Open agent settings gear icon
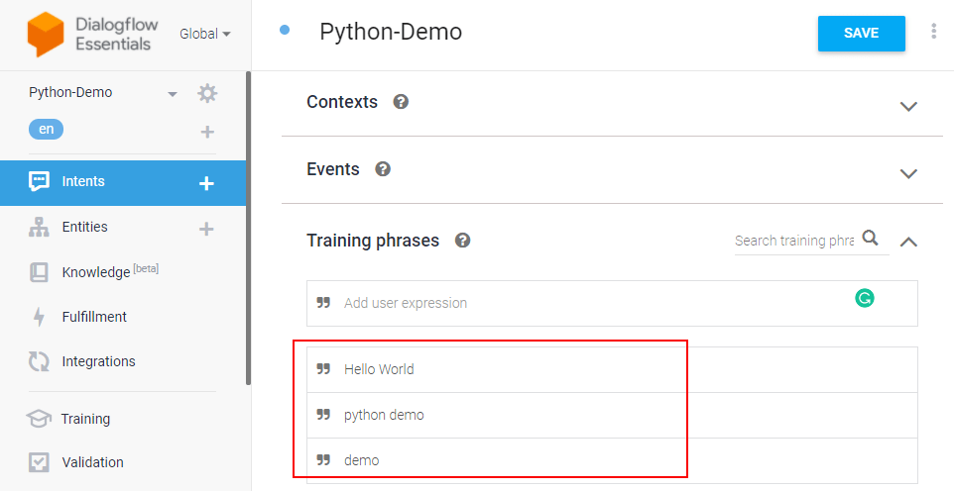Screen dimensions: 954x491 tap(207, 94)
